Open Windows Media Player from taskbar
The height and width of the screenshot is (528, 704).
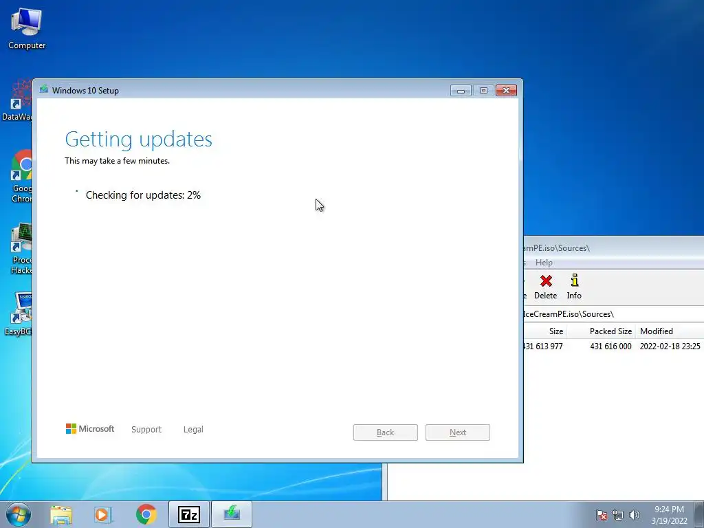click(x=103, y=514)
